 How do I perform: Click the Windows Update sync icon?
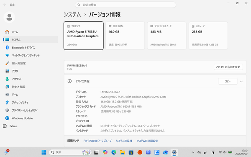(x=7, y=118)
